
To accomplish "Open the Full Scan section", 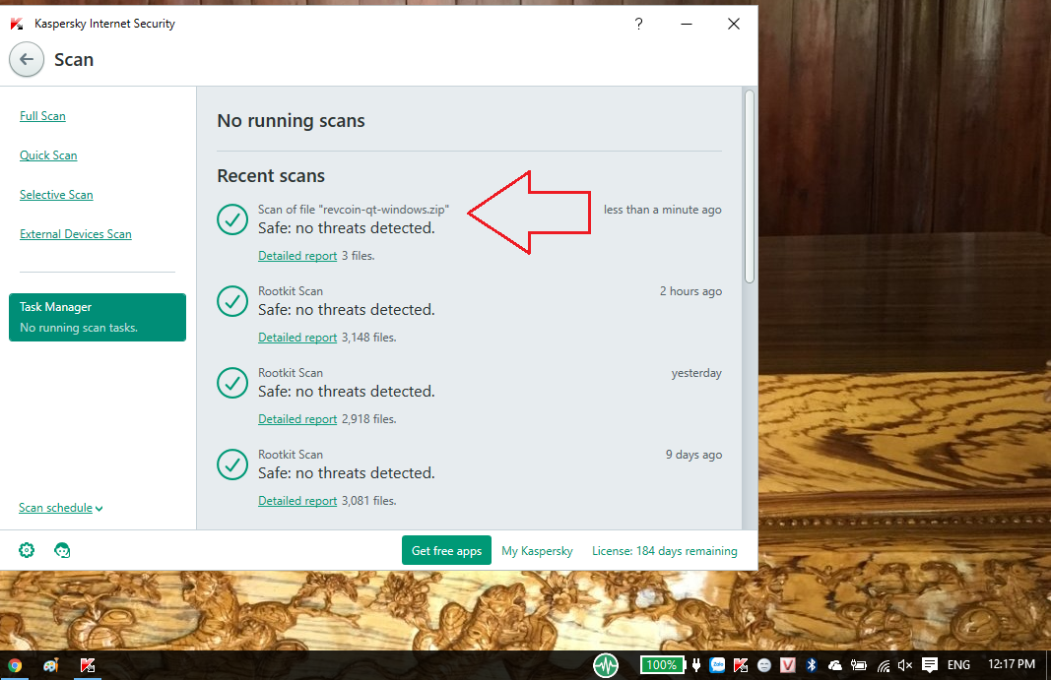I will point(42,116).
